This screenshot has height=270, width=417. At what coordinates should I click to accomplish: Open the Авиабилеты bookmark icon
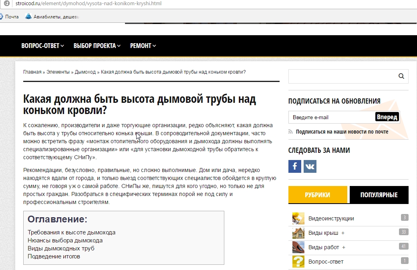(28, 16)
